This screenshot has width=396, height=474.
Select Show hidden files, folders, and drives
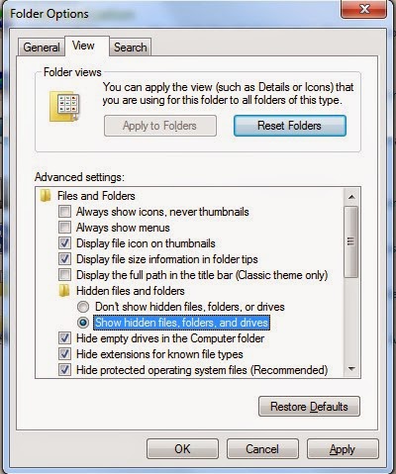click(x=83, y=323)
